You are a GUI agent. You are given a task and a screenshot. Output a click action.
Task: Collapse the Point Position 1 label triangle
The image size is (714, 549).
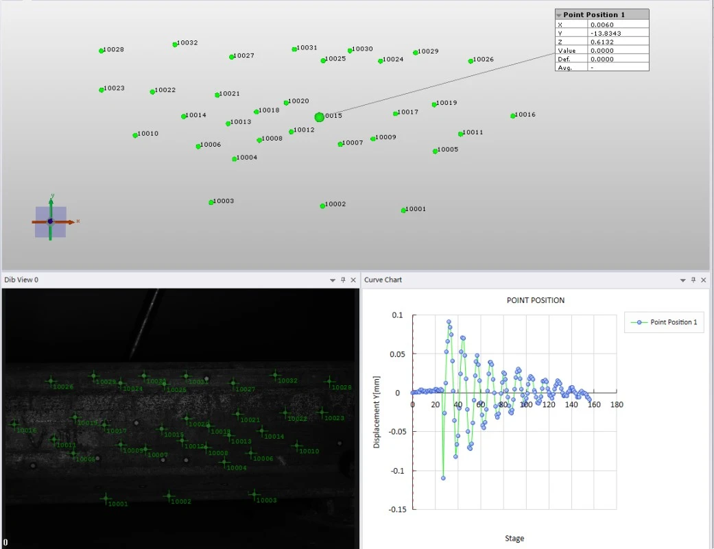pos(559,15)
